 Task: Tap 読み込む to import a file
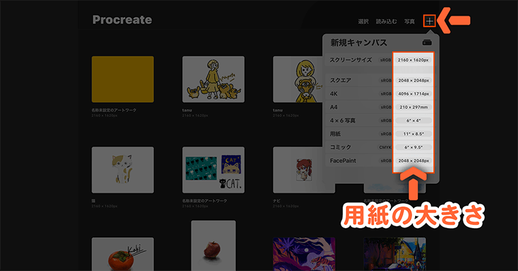pos(386,22)
